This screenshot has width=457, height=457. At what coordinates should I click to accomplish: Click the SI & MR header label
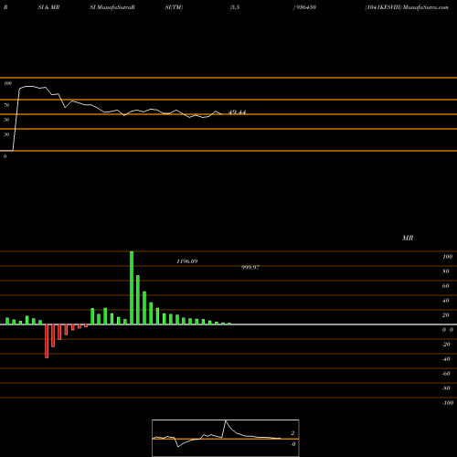tap(48, 7)
